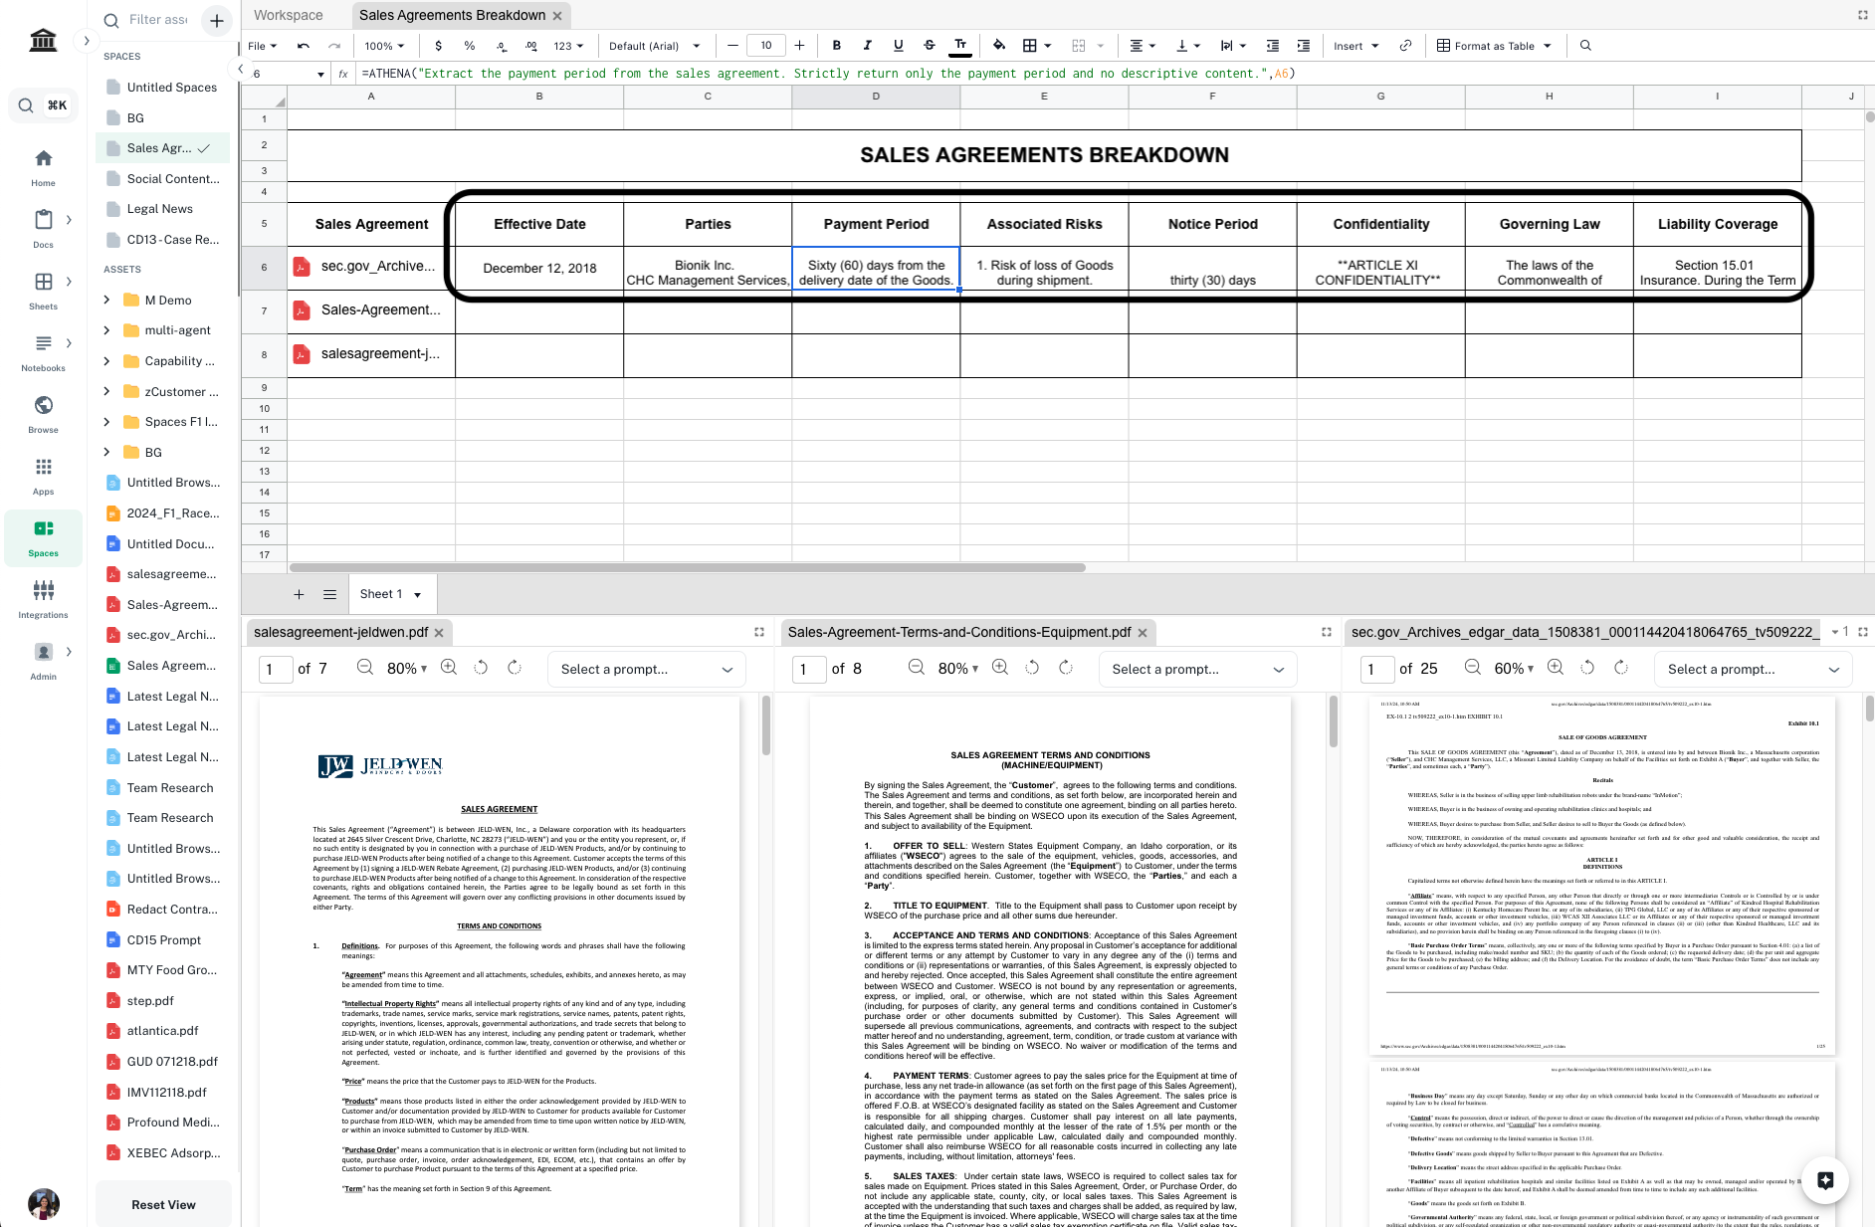This screenshot has height=1227, width=1875.
Task: Click the Filter assets search field
Action: [x=158, y=20]
